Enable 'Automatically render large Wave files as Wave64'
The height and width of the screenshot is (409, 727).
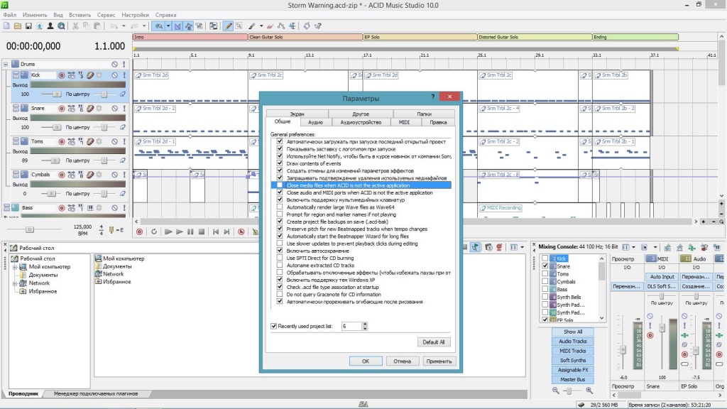(x=280, y=207)
